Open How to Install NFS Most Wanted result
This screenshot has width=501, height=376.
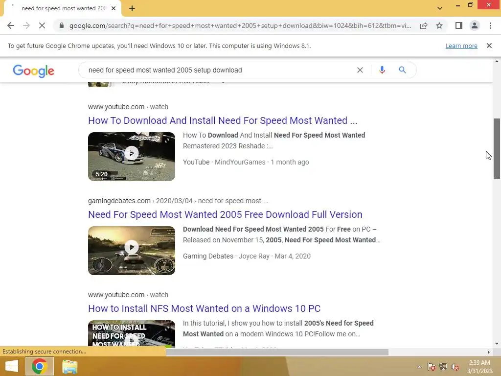coord(205,308)
